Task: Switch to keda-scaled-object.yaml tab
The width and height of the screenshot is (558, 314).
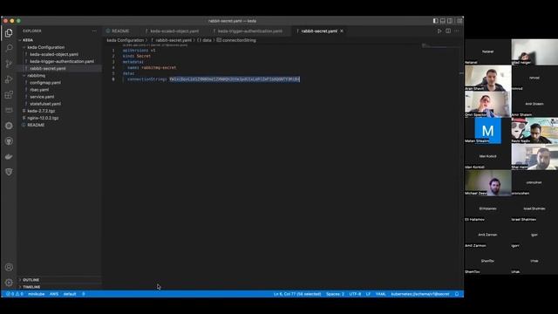Action: tap(174, 31)
